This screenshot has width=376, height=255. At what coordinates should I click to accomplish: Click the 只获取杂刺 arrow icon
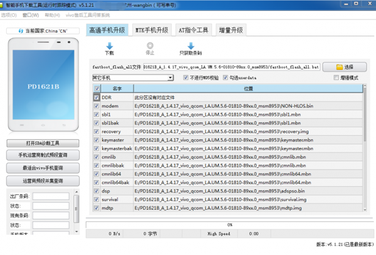[191, 46]
